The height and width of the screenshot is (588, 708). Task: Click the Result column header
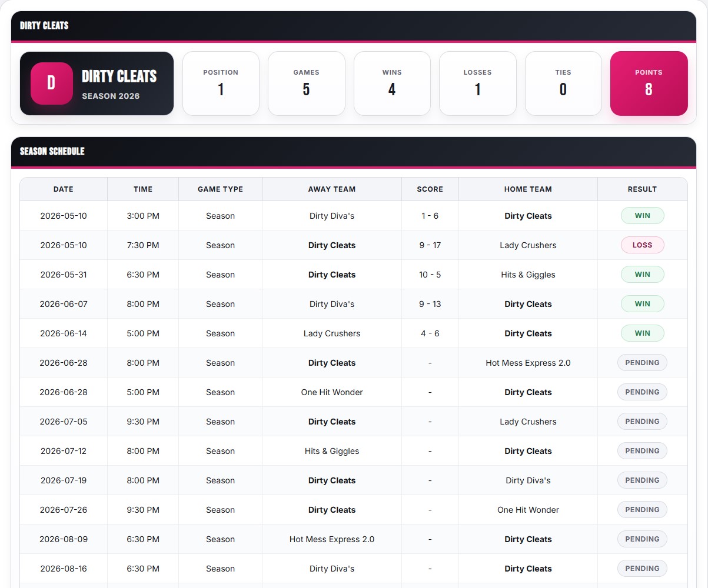point(642,189)
